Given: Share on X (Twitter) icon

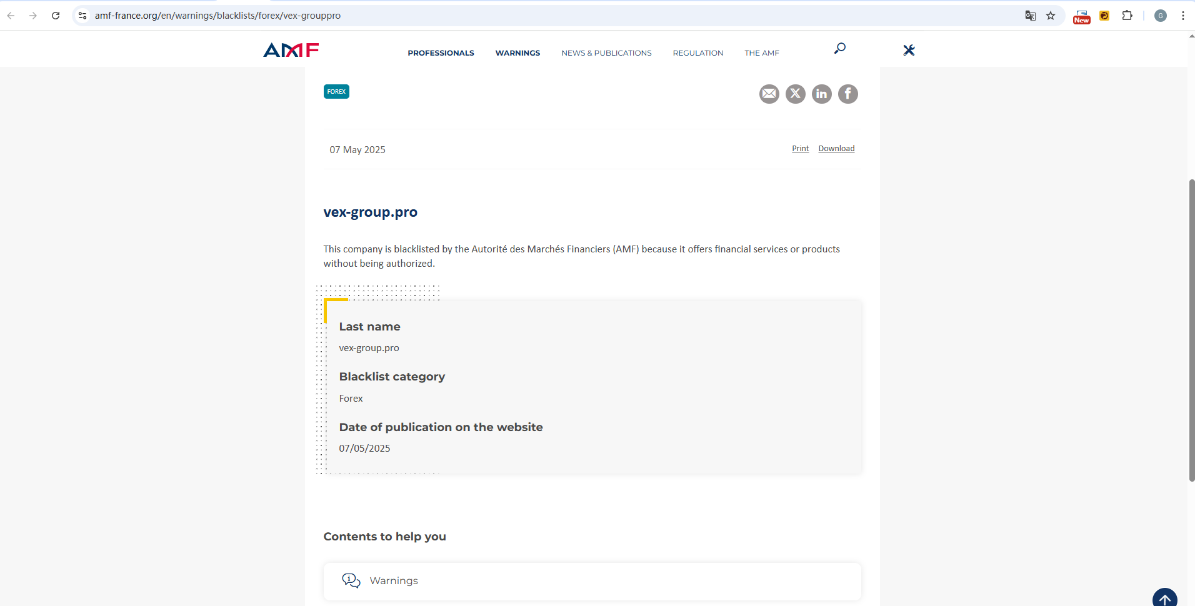Looking at the screenshot, I should tap(795, 94).
